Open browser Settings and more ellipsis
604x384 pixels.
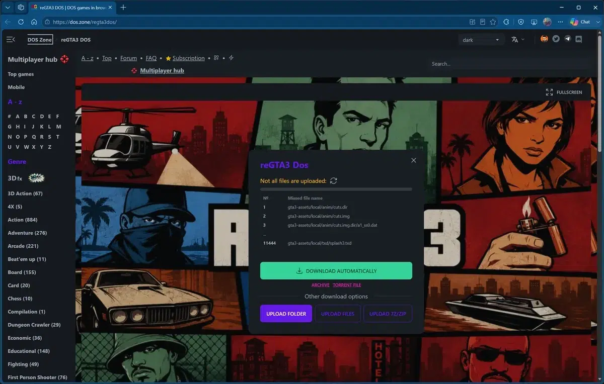pos(560,22)
